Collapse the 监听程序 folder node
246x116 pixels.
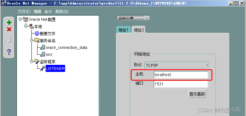pyautogui.click(x=31, y=61)
